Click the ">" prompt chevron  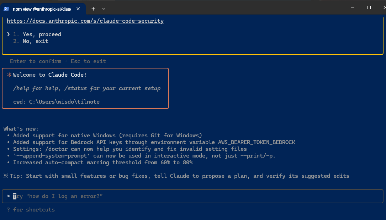[8, 196]
